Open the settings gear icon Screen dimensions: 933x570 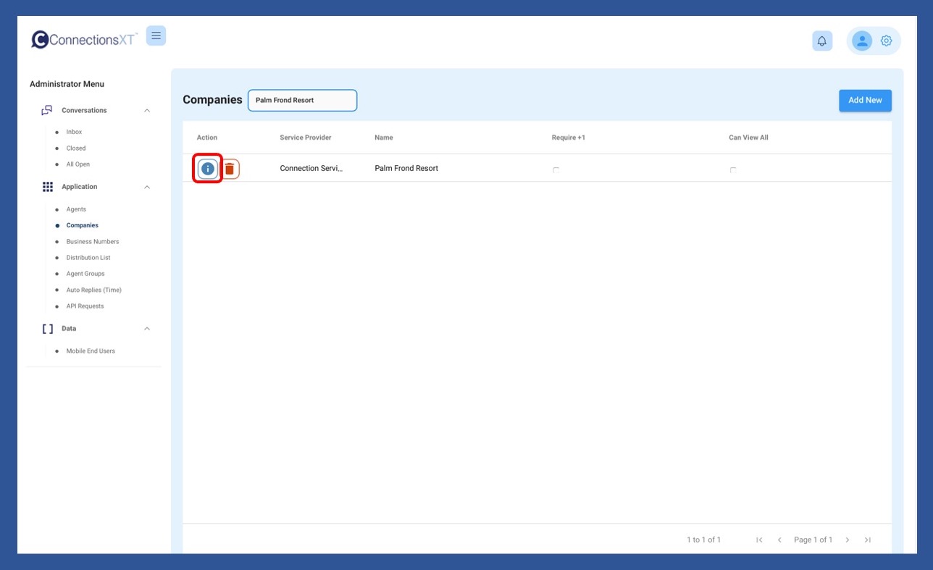pyautogui.click(x=886, y=41)
